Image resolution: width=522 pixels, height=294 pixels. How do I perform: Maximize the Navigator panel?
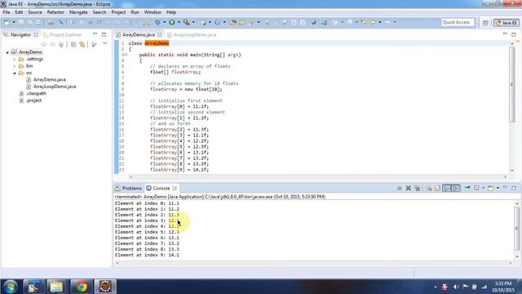pos(104,34)
